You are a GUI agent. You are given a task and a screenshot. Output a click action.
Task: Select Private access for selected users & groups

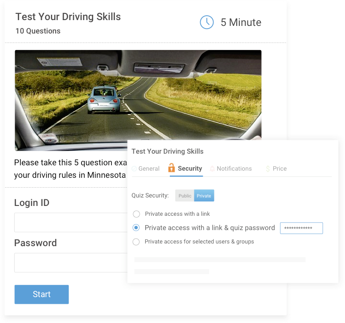point(136,242)
